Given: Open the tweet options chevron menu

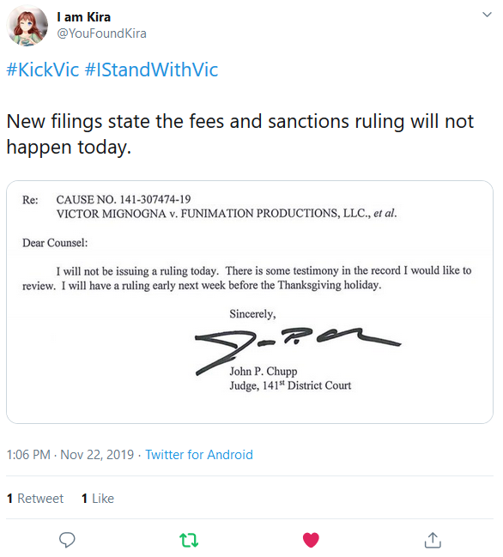Looking at the screenshot, I should point(487,15).
